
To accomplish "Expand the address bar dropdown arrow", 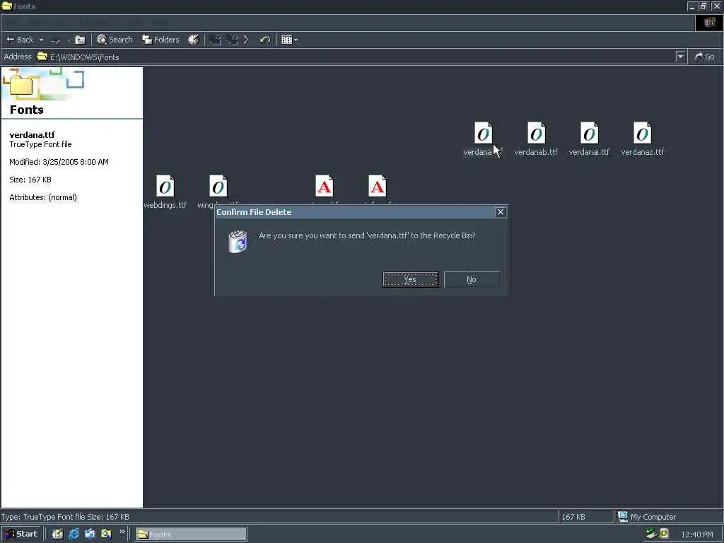I will 680,57.
